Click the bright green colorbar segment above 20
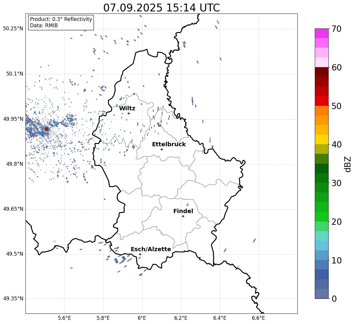355x324 pixels. [x=321, y=216]
